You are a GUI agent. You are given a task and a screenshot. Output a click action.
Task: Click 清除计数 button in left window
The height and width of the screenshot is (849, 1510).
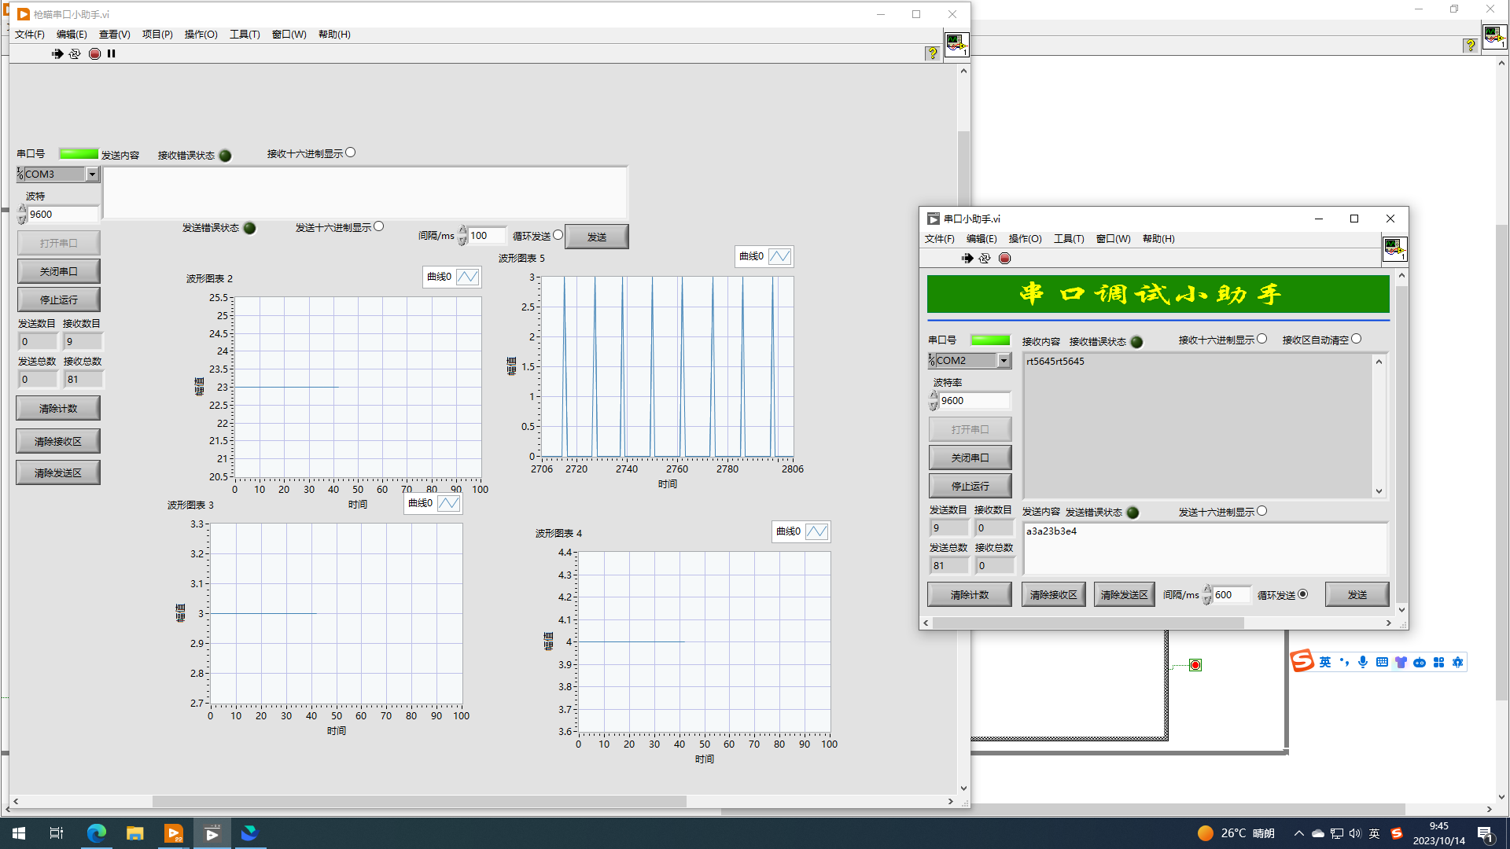[58, 408]
